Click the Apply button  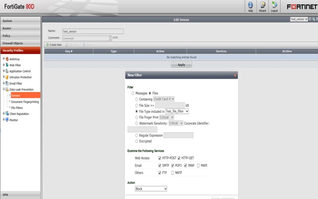(x=181, y=65)
